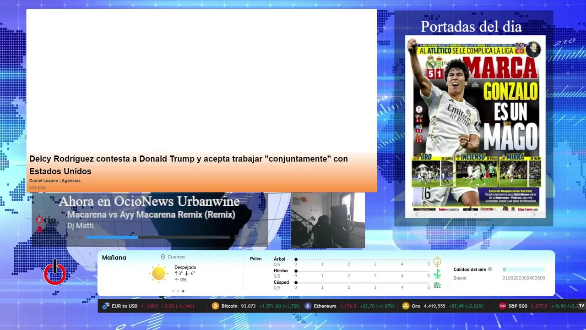
Task: Click the Hierba pollen level slider
Action: [x=362, y=271]
